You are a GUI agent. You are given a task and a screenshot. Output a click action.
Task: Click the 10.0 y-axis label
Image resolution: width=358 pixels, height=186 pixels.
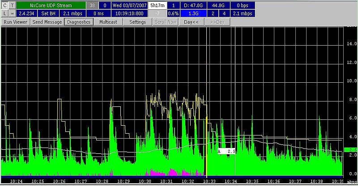352,81
